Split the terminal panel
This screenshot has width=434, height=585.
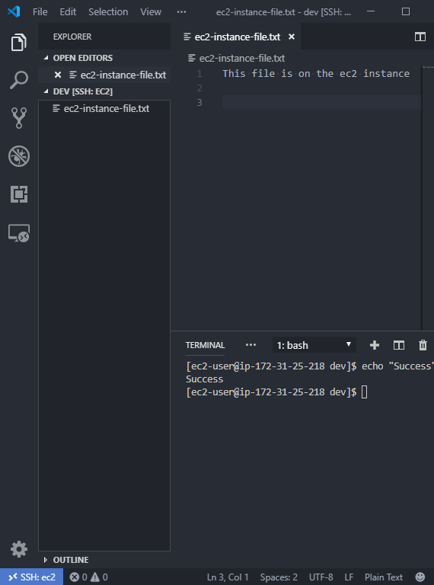[398, 345]
